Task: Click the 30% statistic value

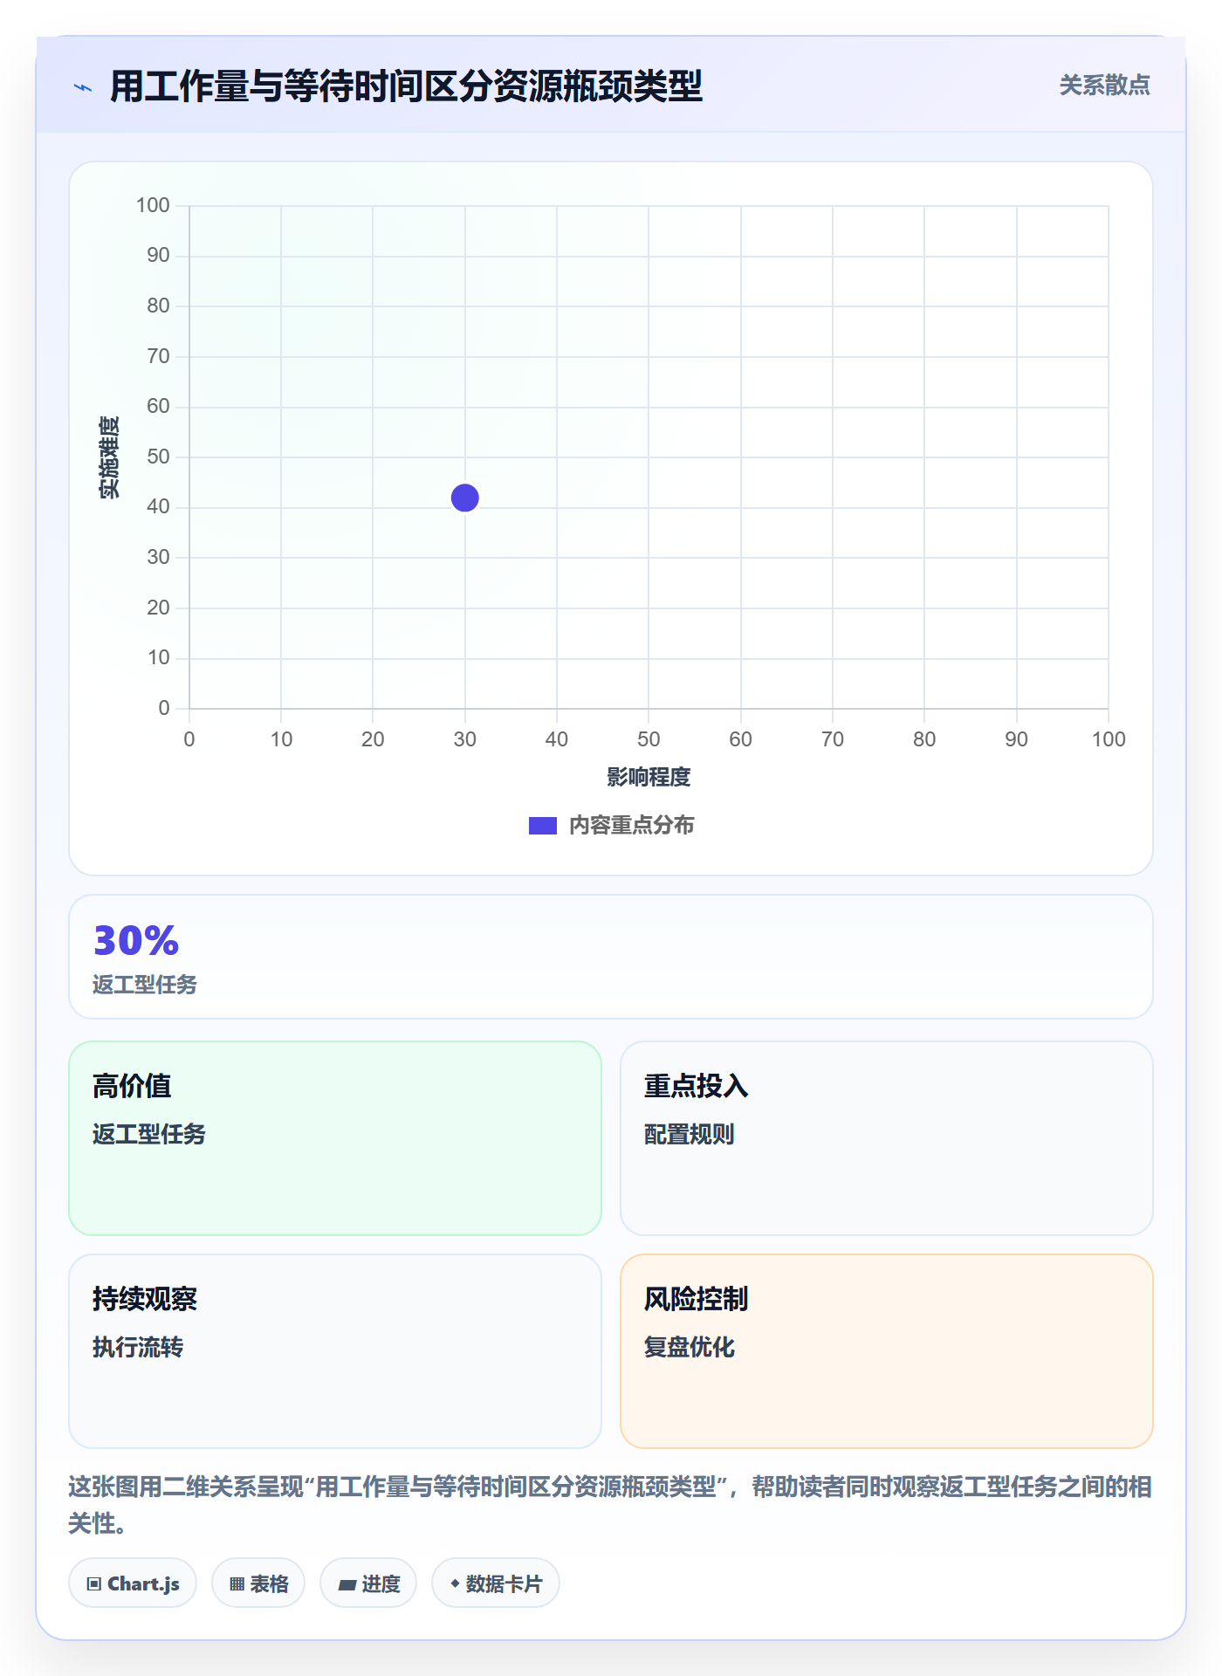Action: [x=136, y=941]
